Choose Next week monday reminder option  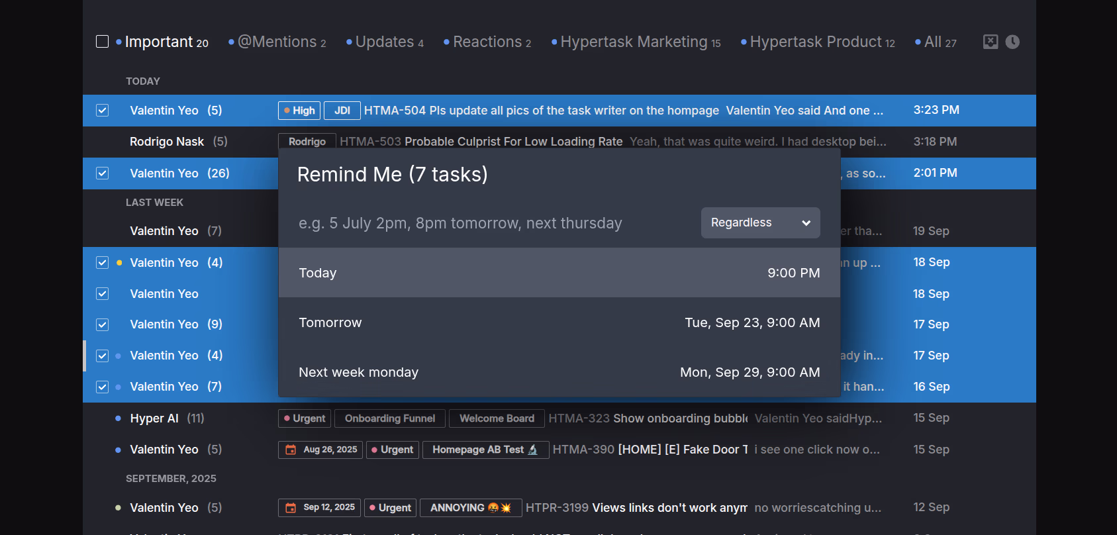point(559,372)
